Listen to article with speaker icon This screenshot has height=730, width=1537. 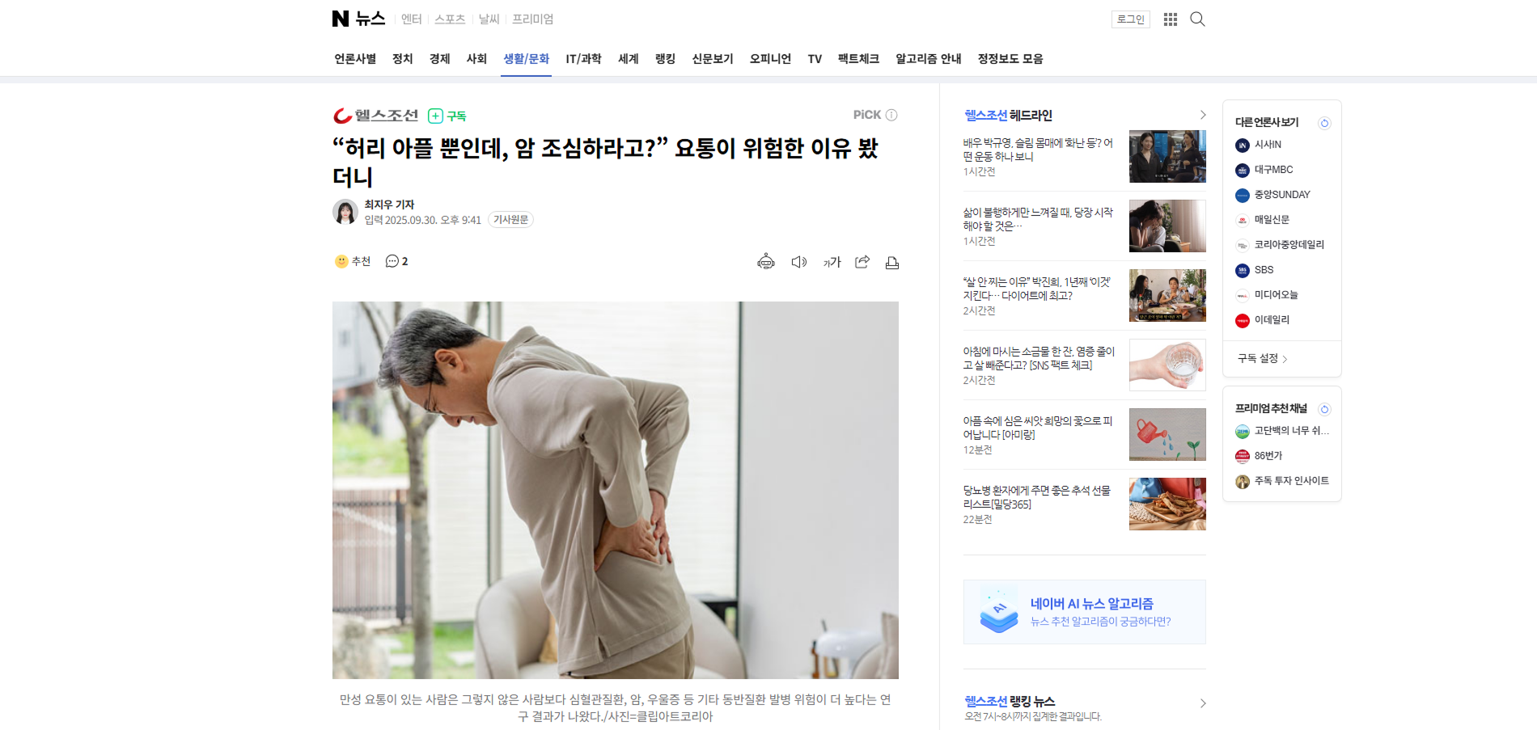(799, 262)
